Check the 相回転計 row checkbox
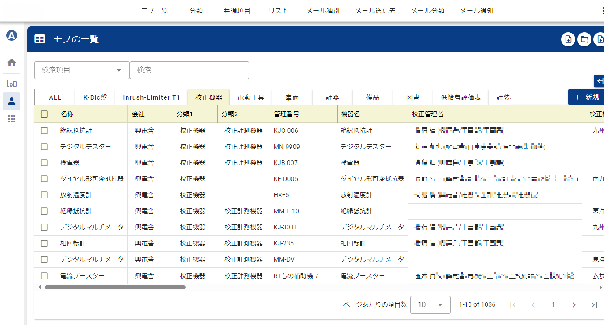The image size is (604, 325). (44, 243)
